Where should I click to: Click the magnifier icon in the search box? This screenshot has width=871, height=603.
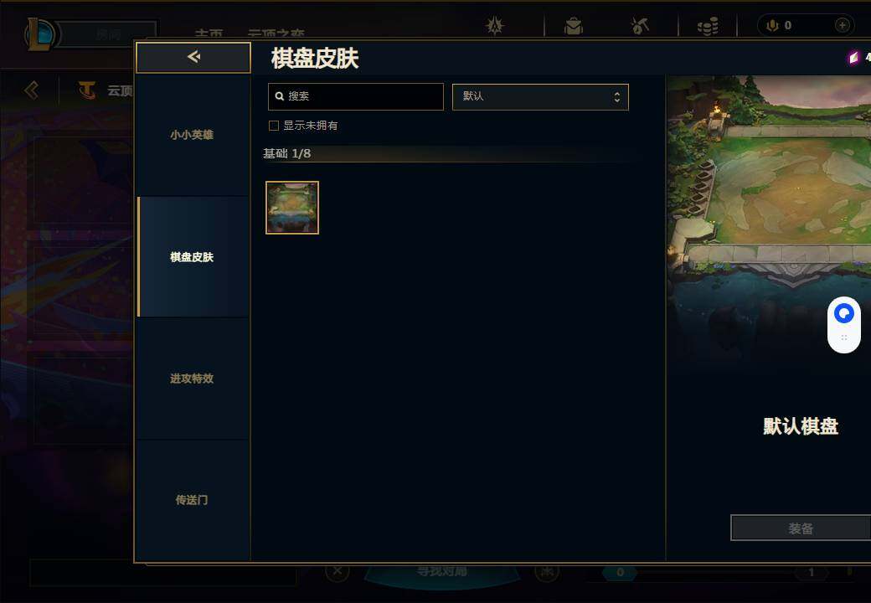tap(280, 96)
